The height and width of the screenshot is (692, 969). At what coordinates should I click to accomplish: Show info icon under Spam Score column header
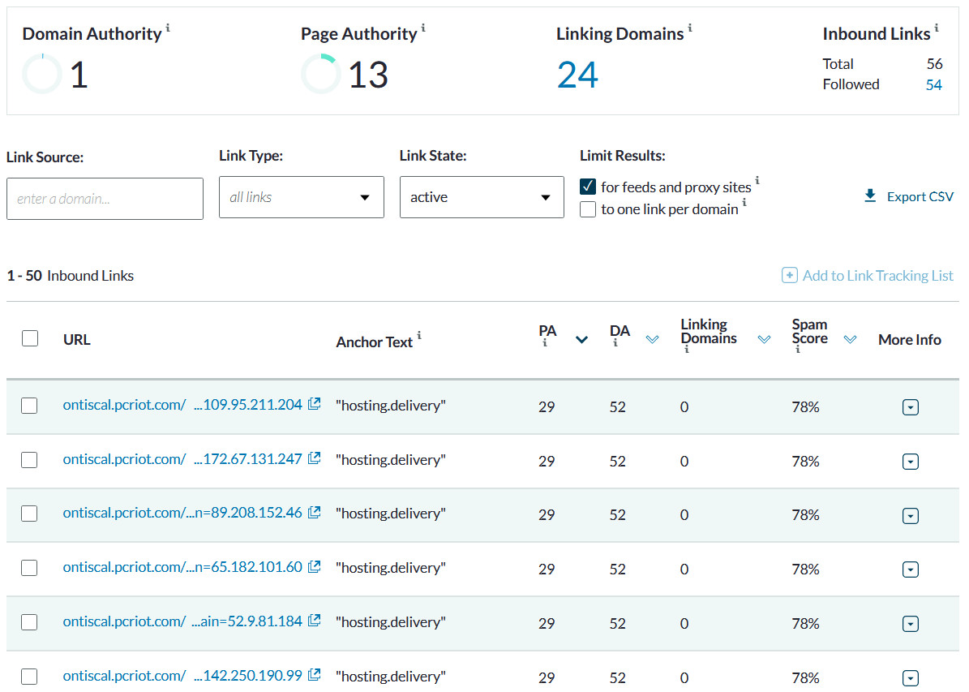coord(797,350)
